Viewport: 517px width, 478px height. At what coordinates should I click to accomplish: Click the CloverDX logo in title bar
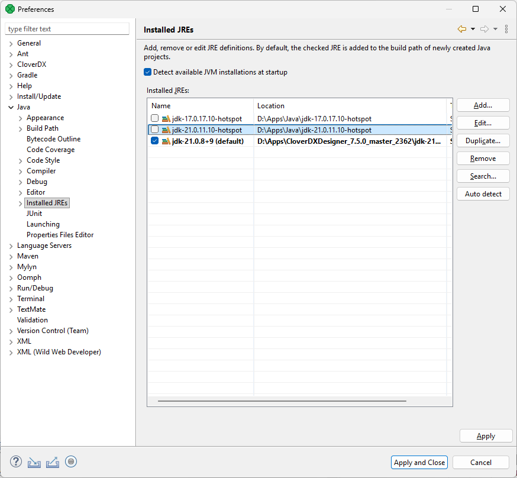click(10, 9)
